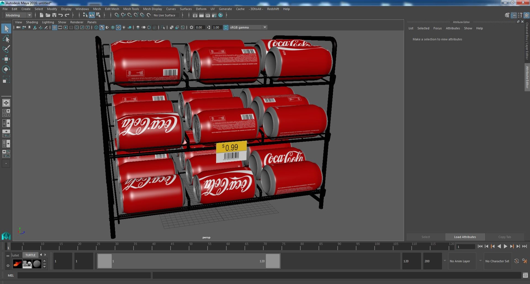Activate the Lasso select tool

click(6, 39)
